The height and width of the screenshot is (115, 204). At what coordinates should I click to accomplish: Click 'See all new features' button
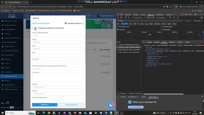click(136, 107)
